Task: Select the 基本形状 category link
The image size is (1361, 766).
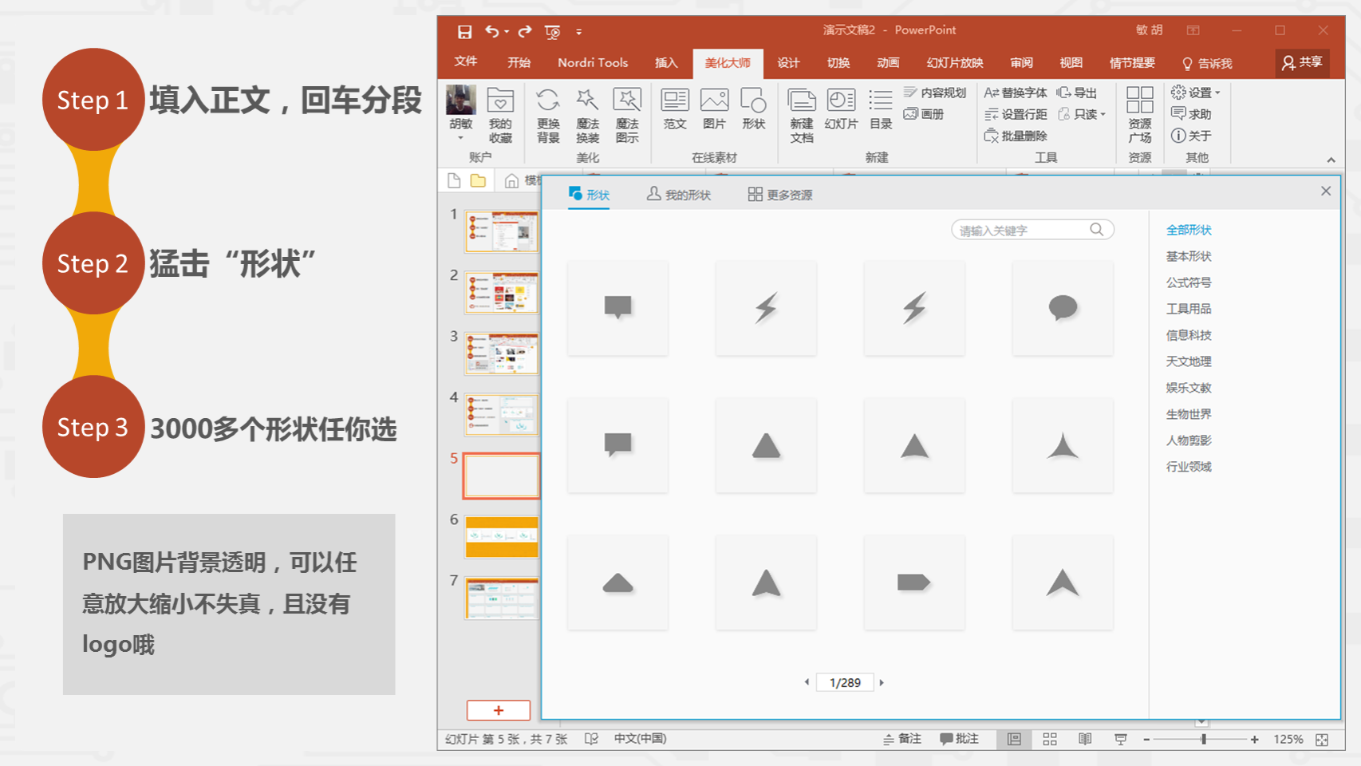Action: tap(1189, 256)
